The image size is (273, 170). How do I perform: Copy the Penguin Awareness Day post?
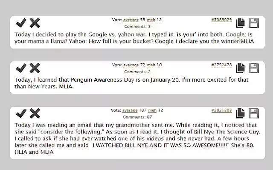(x=241, y=68)
